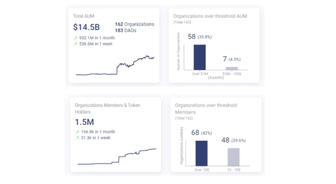Click the 58 (35.8%) bar label
Screen dimensions: 336x184
coord(200,37)
